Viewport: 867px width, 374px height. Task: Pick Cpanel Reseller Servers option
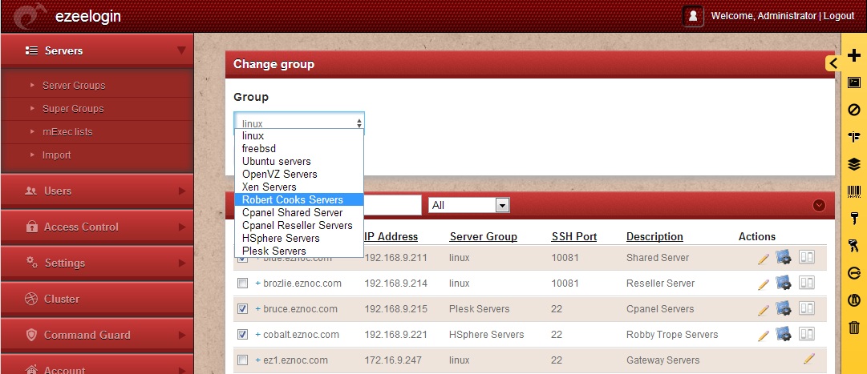[299, 225]
